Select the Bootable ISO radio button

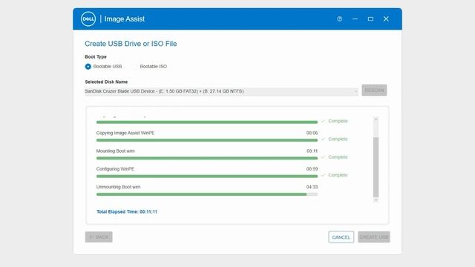click(x=134, y=67)
